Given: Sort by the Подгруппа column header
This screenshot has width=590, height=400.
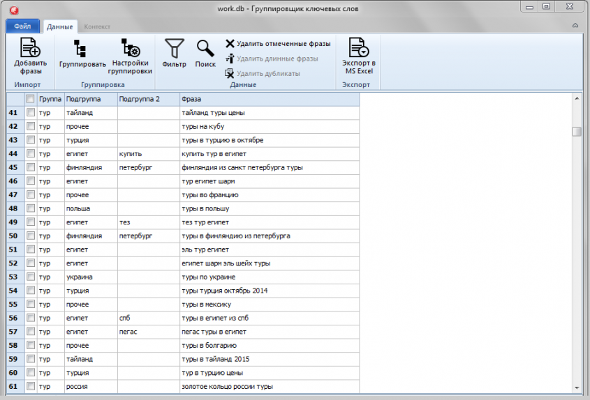Looking at the screenshot, I should coord(90,99).
